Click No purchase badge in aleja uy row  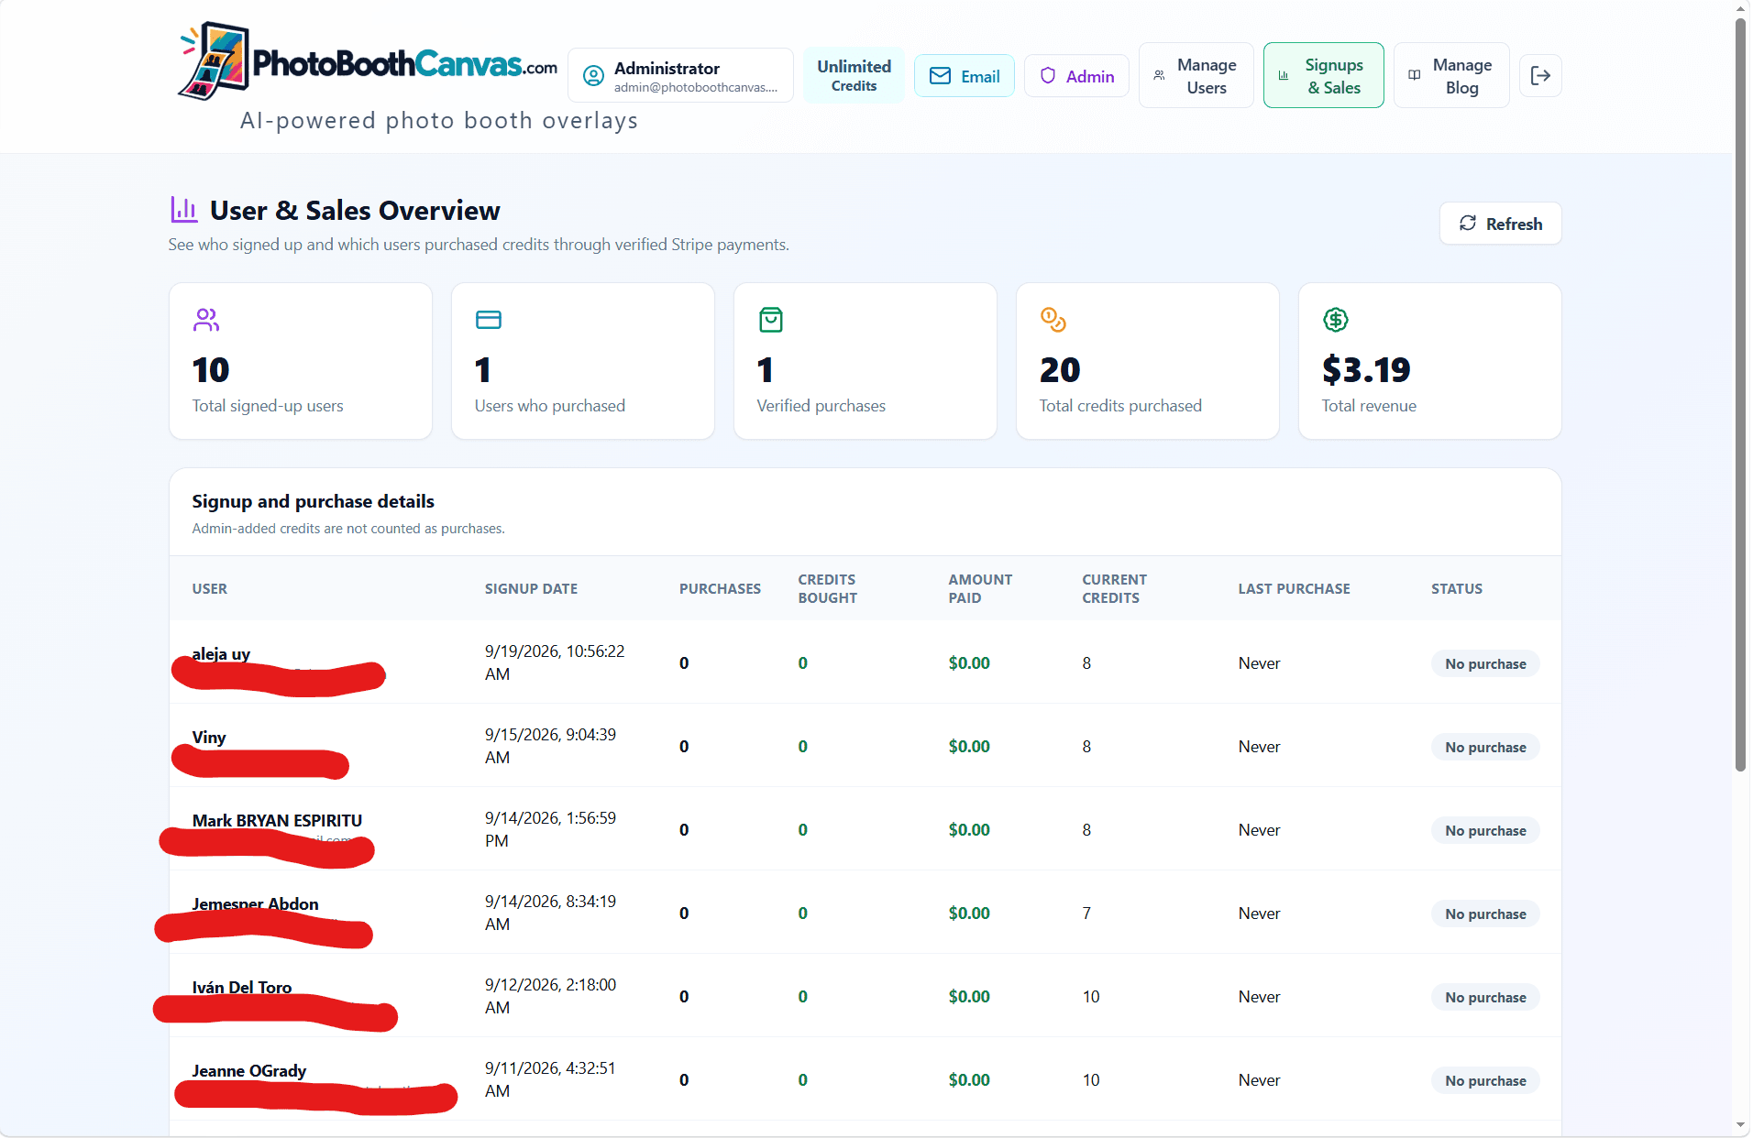click(1485, 663)
